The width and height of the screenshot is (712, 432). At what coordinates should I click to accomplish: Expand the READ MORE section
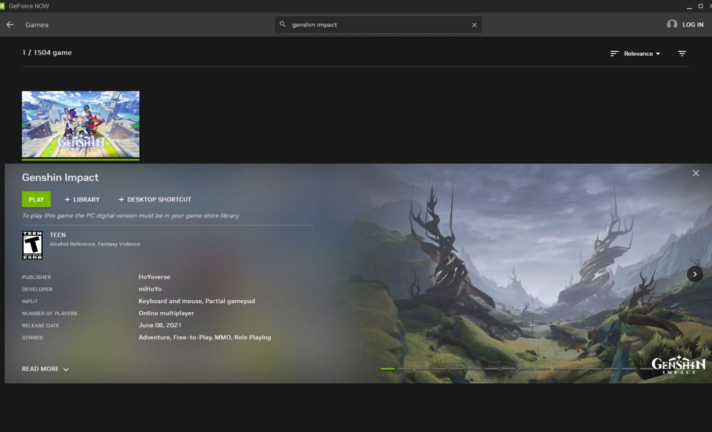coord(45,369)
